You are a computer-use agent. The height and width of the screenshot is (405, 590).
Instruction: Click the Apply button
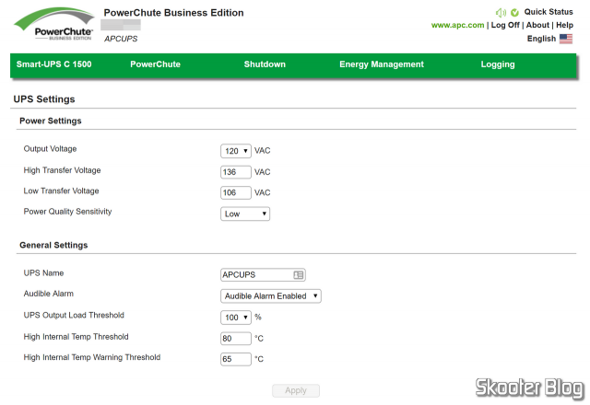tap(296, 390)
